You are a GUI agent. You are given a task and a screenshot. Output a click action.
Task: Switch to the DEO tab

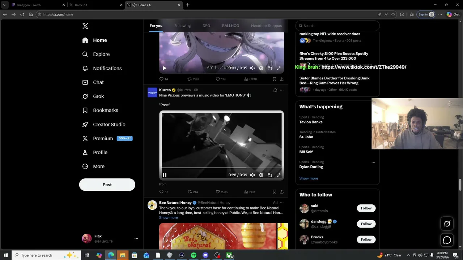tap(206, 26)
